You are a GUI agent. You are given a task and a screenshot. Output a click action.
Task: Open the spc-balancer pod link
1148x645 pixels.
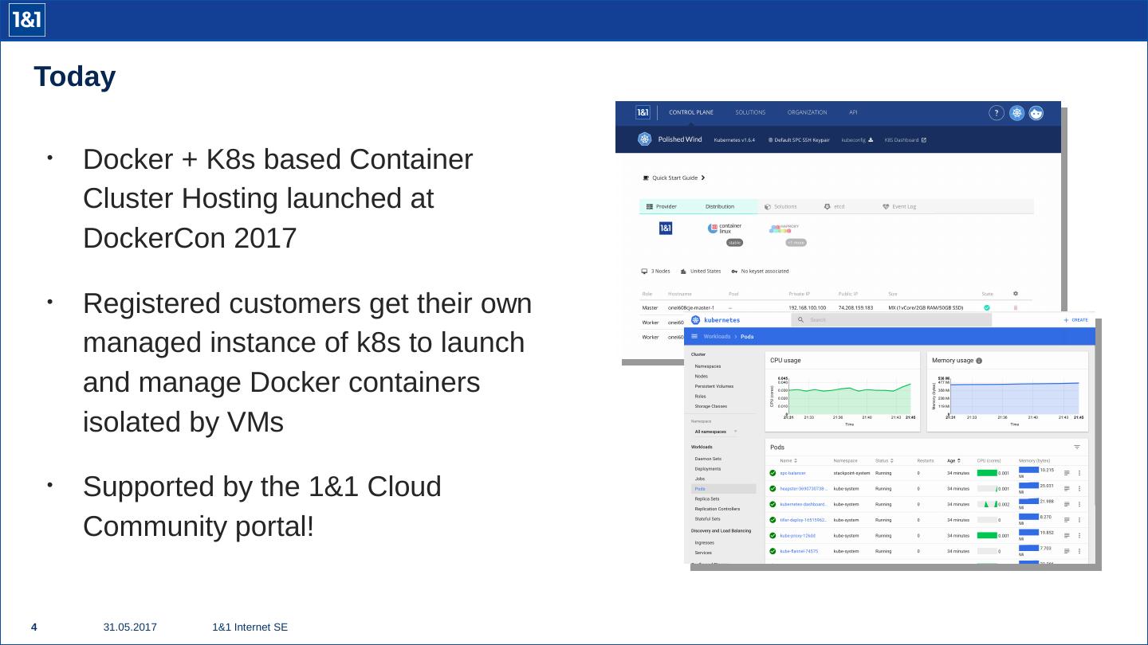pos(792,473)
